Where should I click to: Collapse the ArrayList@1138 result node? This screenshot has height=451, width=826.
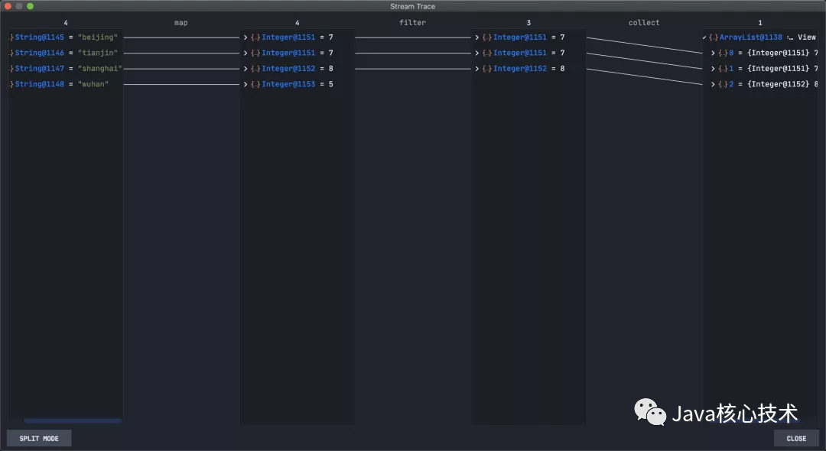coord(704,37)
